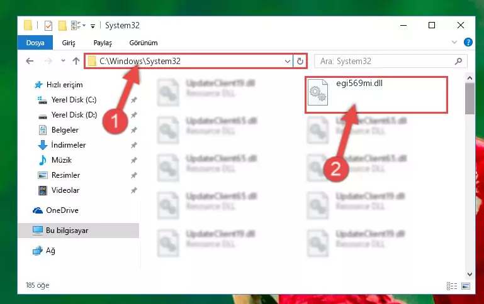The image size is (484, 304).
Task: Open Yerel Disk (D:) in sidebar
Action: (67, 115)
